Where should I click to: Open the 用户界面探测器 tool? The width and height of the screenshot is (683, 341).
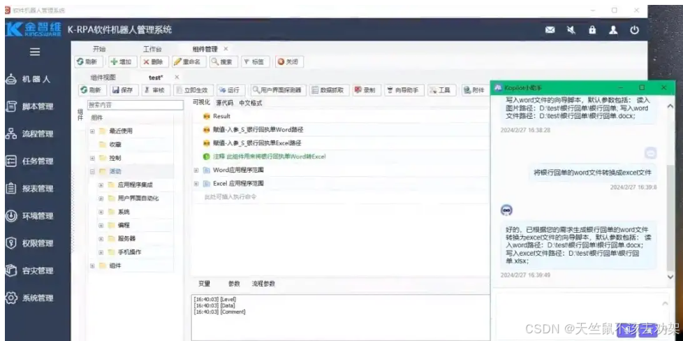[x=279, y=90]
